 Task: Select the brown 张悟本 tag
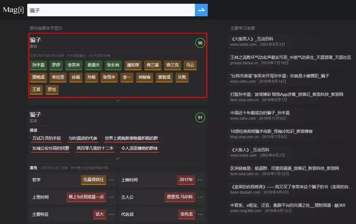(109, 77)
